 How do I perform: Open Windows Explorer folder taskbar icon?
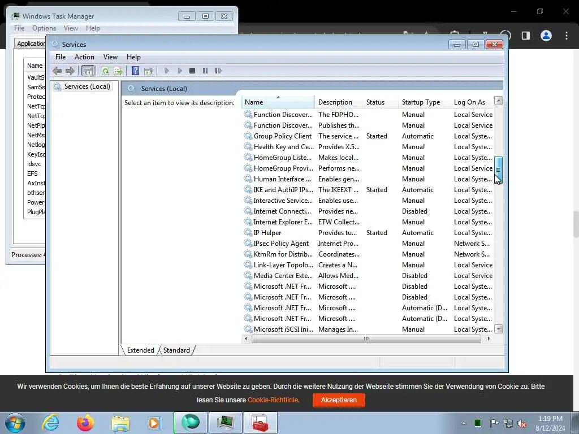click(120, 423)
